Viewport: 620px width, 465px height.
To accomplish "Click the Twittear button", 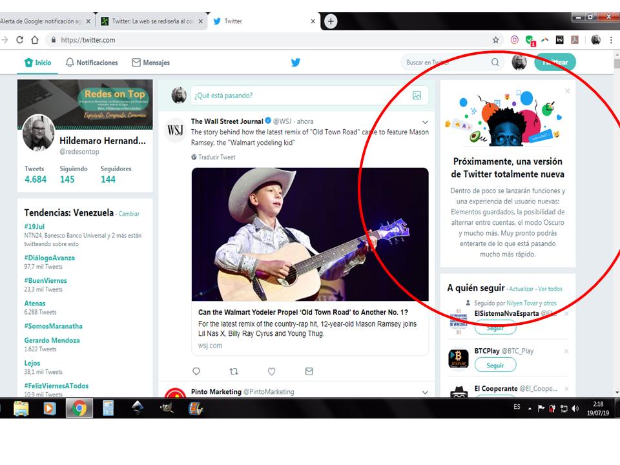I will [x=555, y=62].
